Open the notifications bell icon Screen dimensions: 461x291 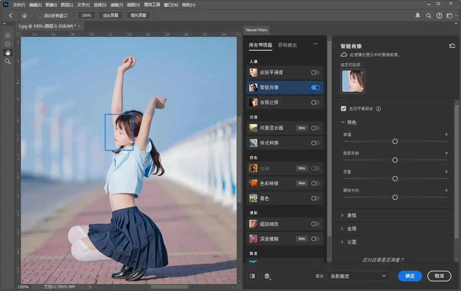[418, 15]
